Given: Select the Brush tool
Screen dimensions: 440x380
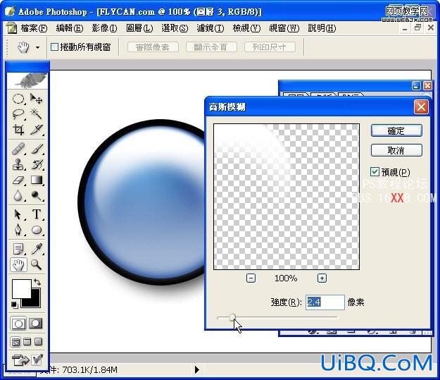Looking at the screenshot, I should click(x=36, y=149).
